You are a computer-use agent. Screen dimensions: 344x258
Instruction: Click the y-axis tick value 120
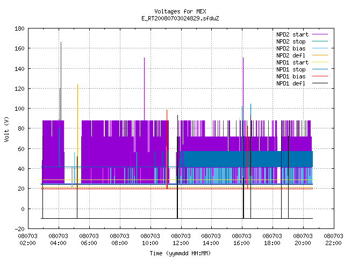19,89
